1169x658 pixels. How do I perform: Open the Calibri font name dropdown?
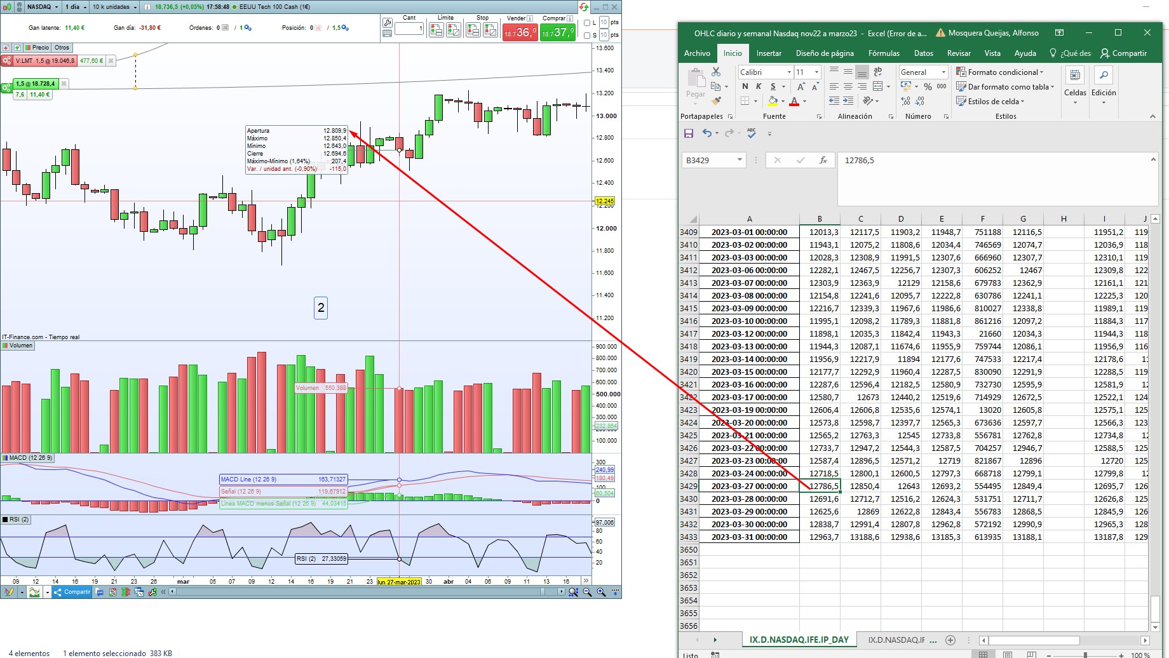pos(789,72)
